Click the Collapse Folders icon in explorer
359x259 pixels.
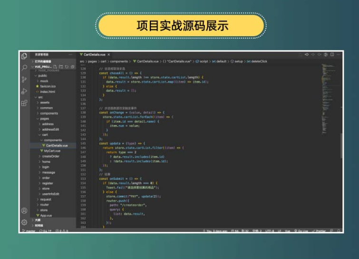pyautogui.click(x=73, y=67)
